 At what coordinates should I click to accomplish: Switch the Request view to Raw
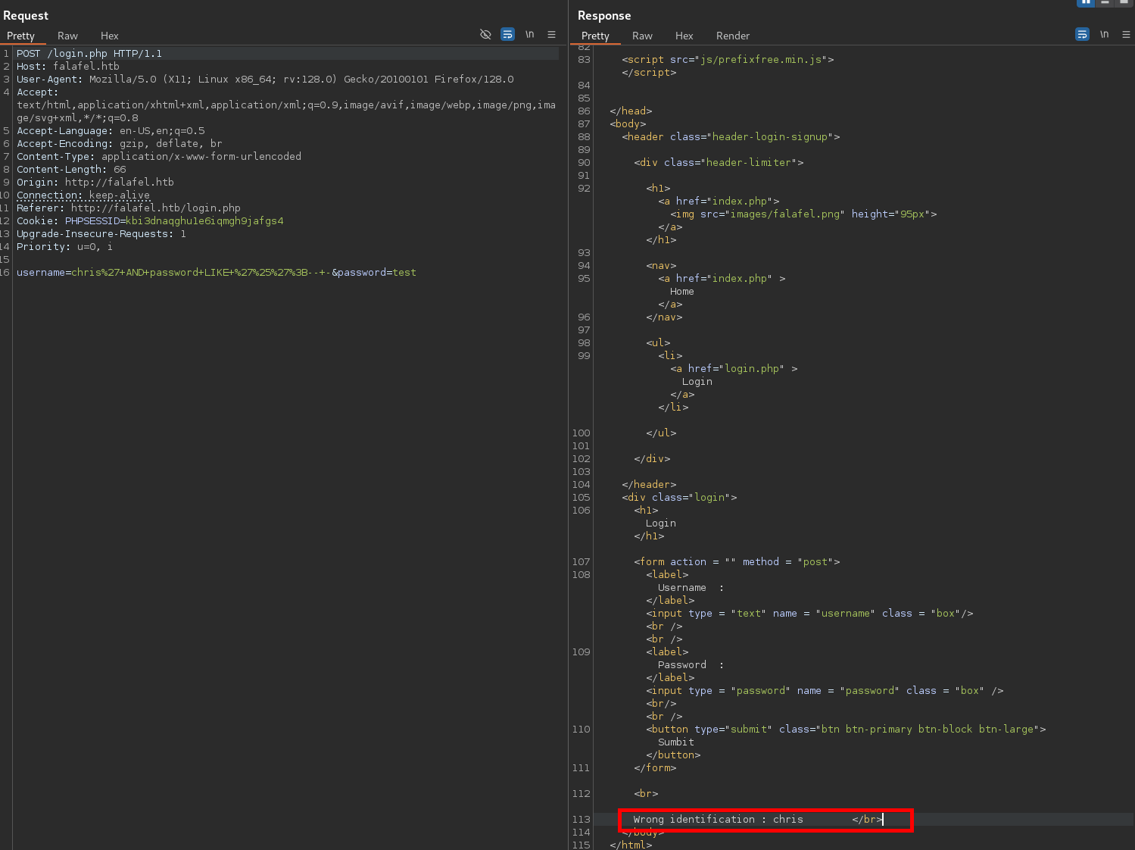[x=67, y=36]
